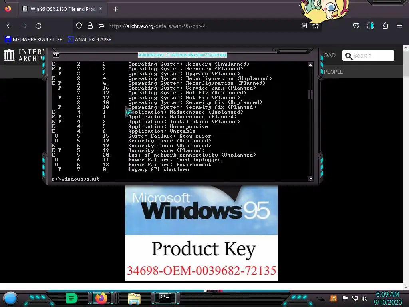
Task: Open a new browser tab
Action: [115, 9]
